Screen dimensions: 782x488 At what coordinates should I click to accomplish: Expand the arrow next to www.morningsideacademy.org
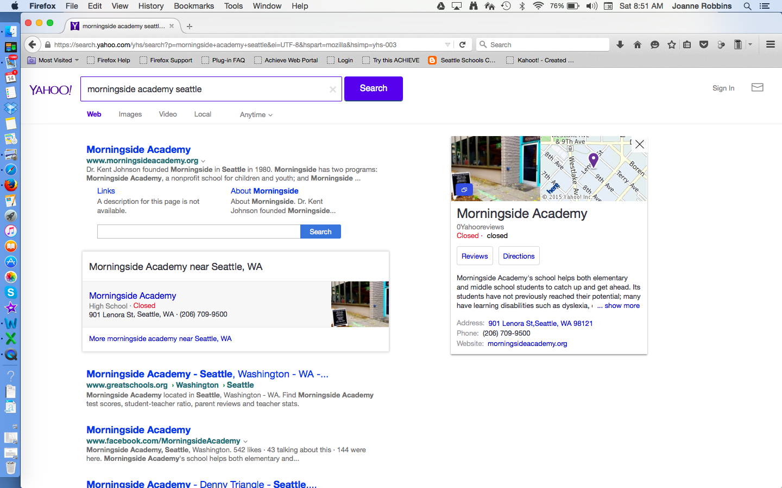coord(203,161)
